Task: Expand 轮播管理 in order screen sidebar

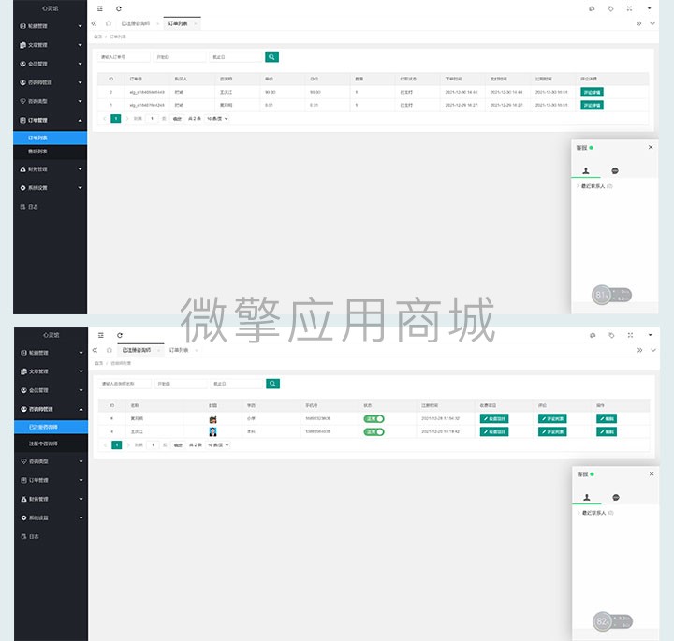Action: 50,26
